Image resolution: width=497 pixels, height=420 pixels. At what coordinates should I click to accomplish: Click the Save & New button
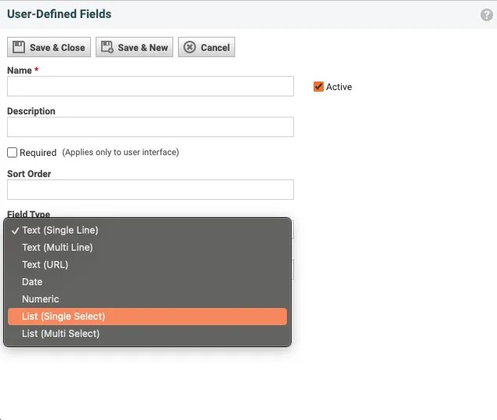(134, 47)
